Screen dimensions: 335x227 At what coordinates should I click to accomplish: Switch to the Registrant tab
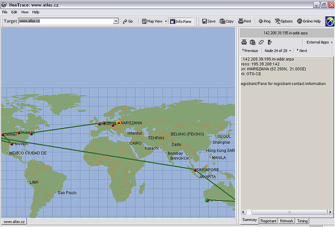click(x=268, y=221)
